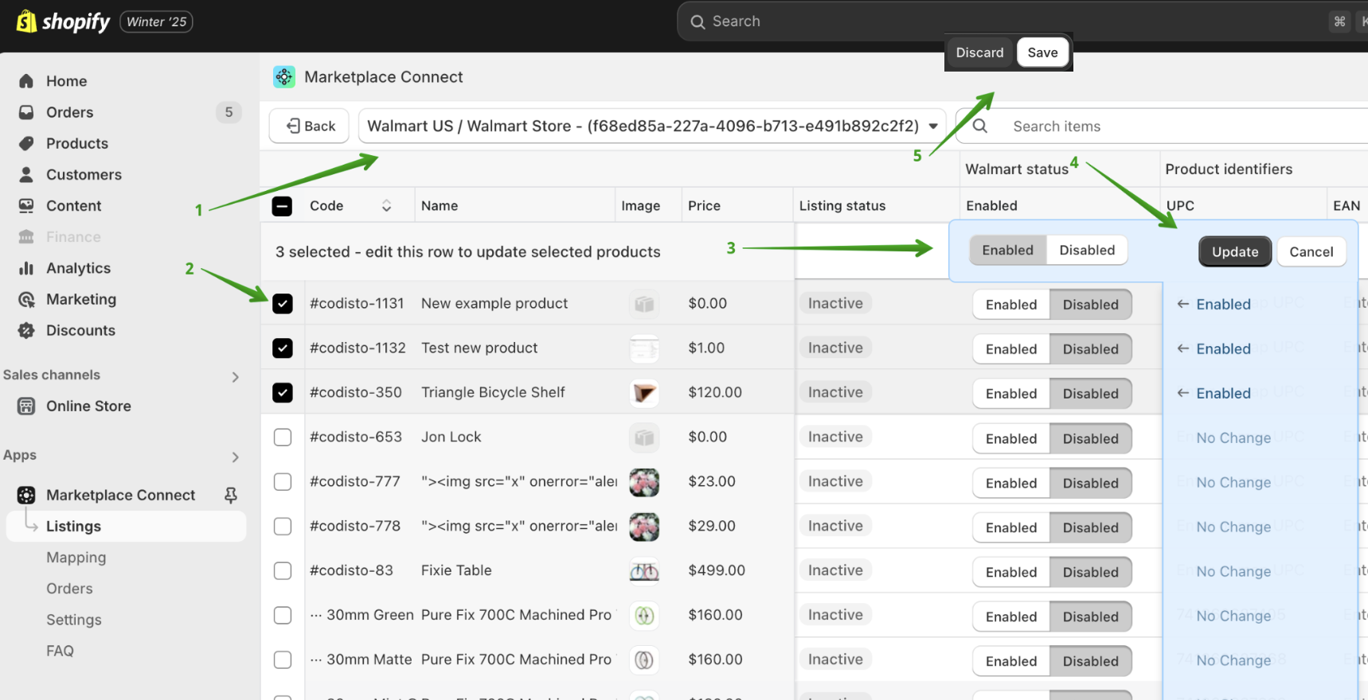Click the $499.00 price cell
This screenshot has height=700, width=1368.
[717, 570]
